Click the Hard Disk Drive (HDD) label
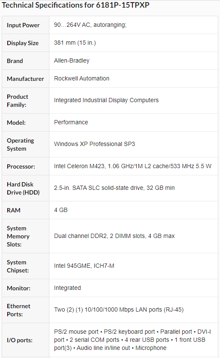This screenshot has width=220, height=358. 23,188
